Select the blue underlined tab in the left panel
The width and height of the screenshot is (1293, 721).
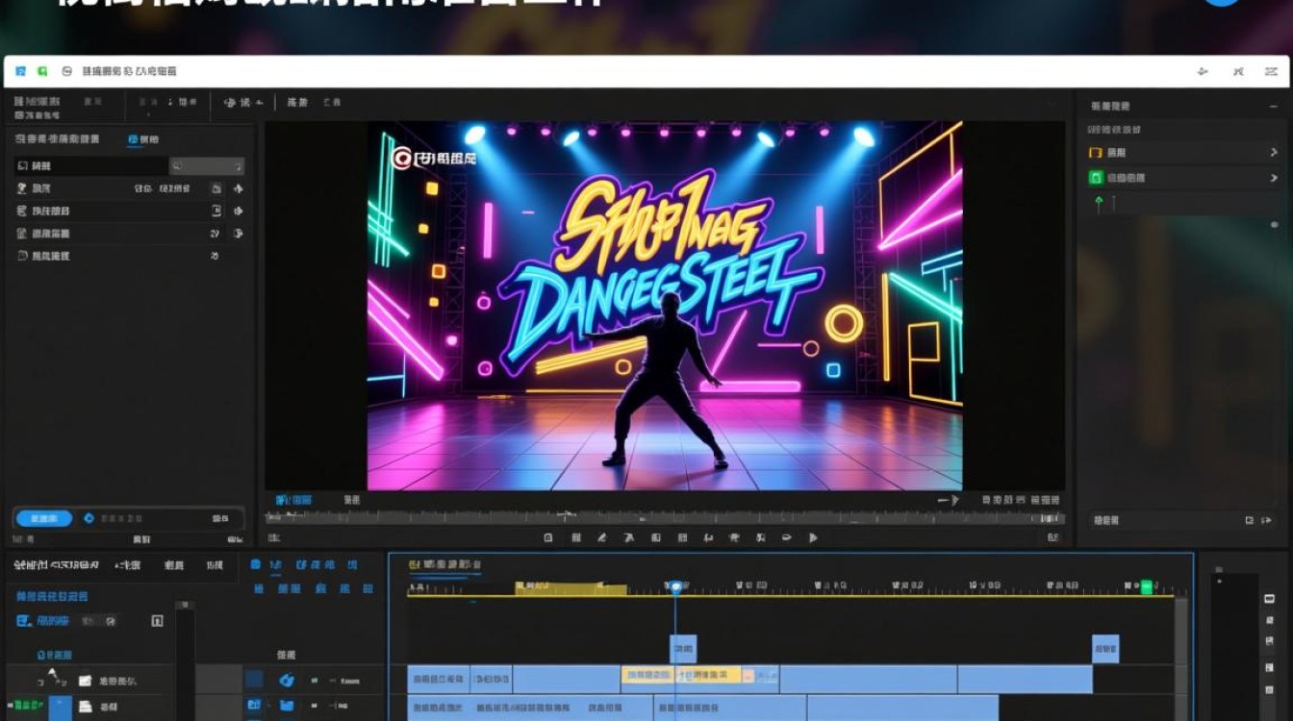pyautogui.click(x=143, y=140)
